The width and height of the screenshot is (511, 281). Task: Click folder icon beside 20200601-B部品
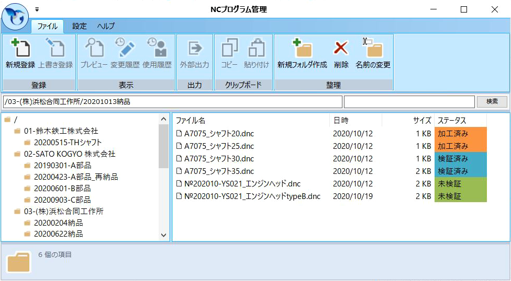coord(27,189)
